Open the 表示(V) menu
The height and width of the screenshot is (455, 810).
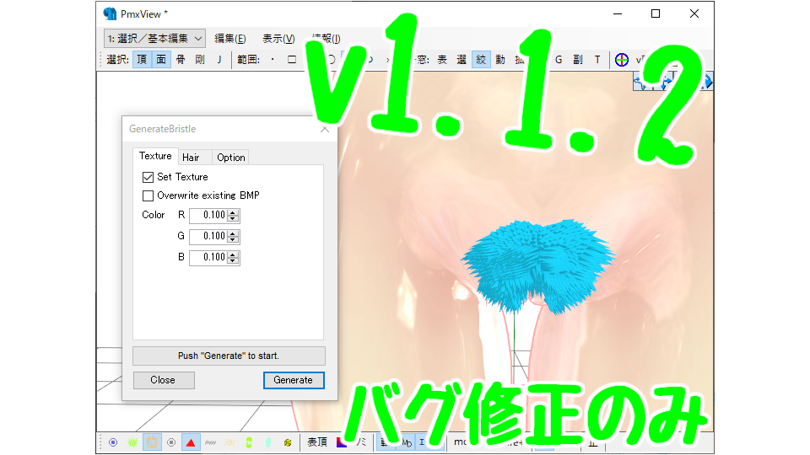pyautogui.click(x=278, y=39)
